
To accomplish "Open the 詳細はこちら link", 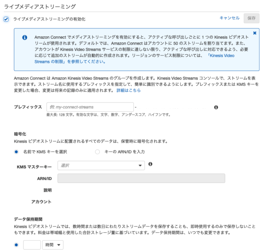I will point(128,90).
